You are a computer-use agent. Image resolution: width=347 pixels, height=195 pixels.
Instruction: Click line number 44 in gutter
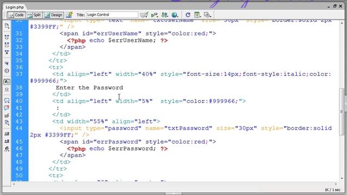coord(19,128)
